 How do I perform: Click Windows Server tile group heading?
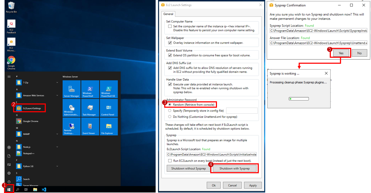[x=70, y=77]
